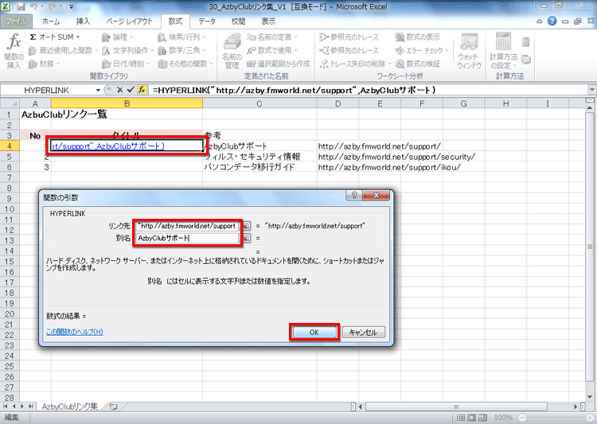The height and width of the screenshot is (424, 597).
Task: Toggle 数式の表示
Action: tap(418, 37)
